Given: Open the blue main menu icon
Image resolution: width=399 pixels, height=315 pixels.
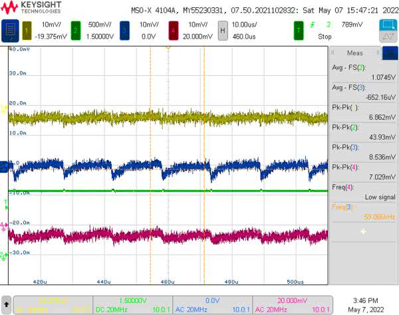Looking at the screenshot, I should [x=9, y=31].
